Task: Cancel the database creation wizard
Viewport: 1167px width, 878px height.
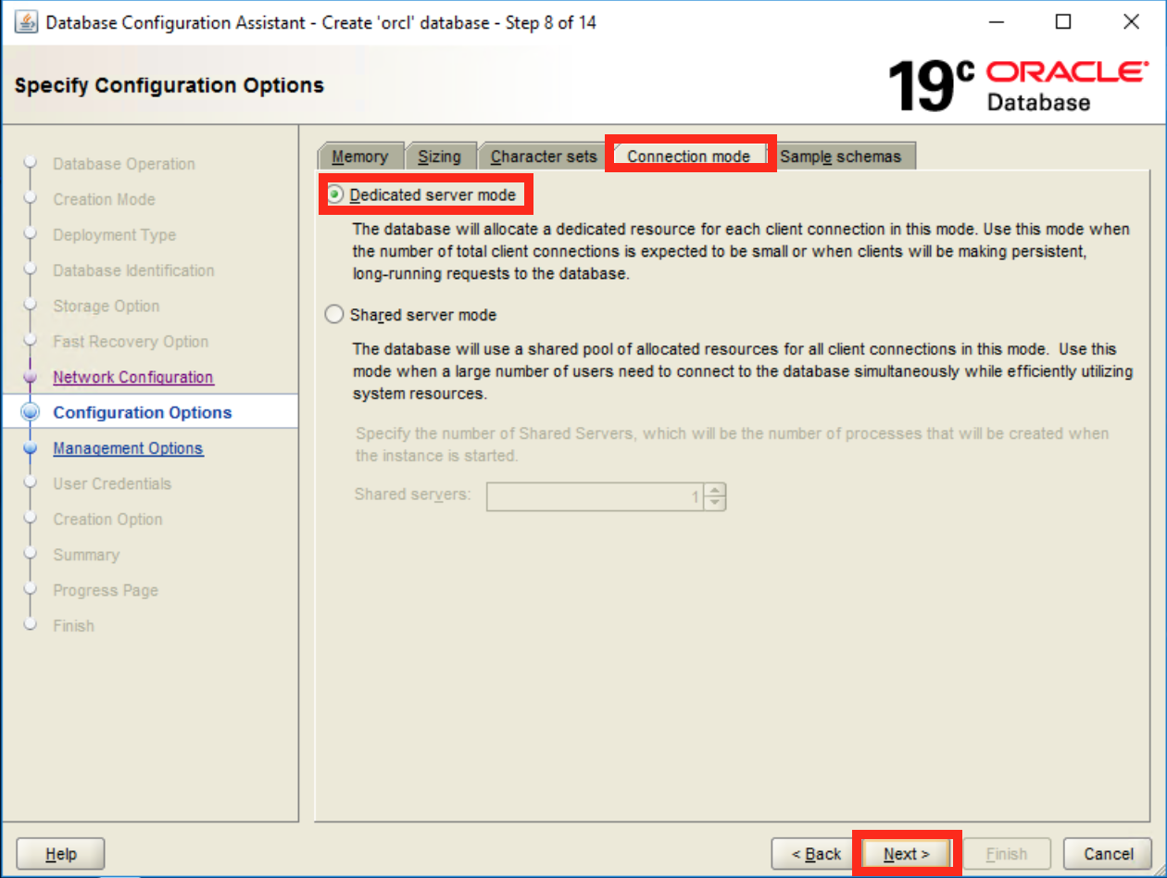Action: 1108,854
